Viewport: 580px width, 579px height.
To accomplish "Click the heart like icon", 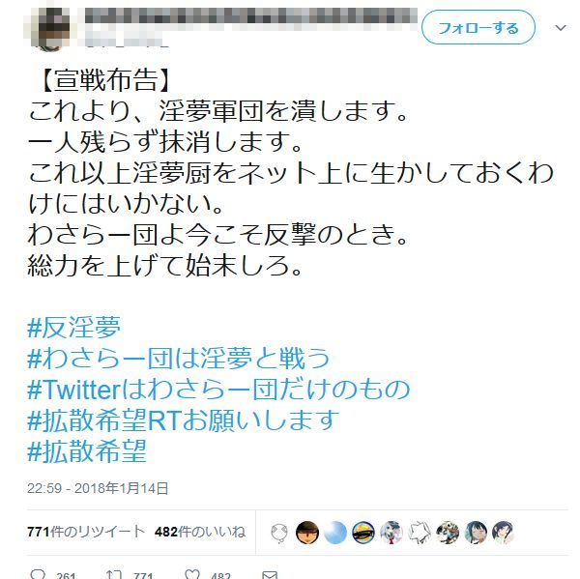I will coord(192,574).
